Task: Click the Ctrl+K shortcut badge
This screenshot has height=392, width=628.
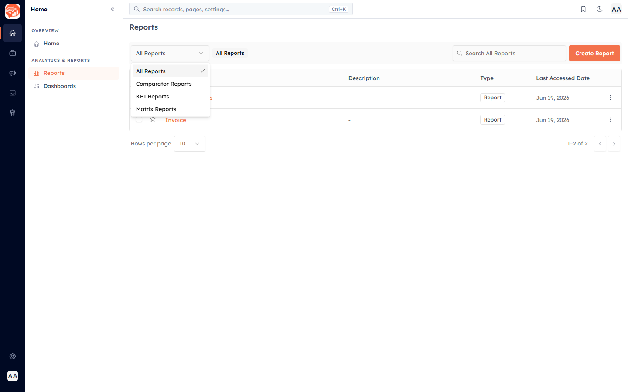Action: (339, 9)
